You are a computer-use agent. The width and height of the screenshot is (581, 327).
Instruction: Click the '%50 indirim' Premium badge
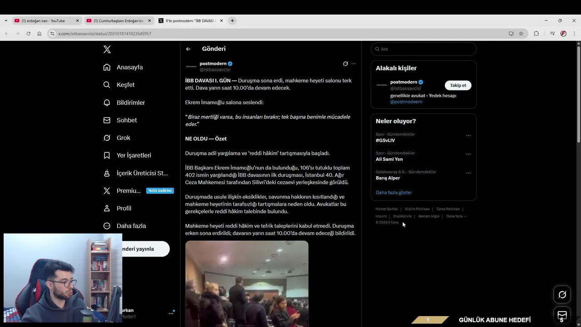(x=160, y=191)
